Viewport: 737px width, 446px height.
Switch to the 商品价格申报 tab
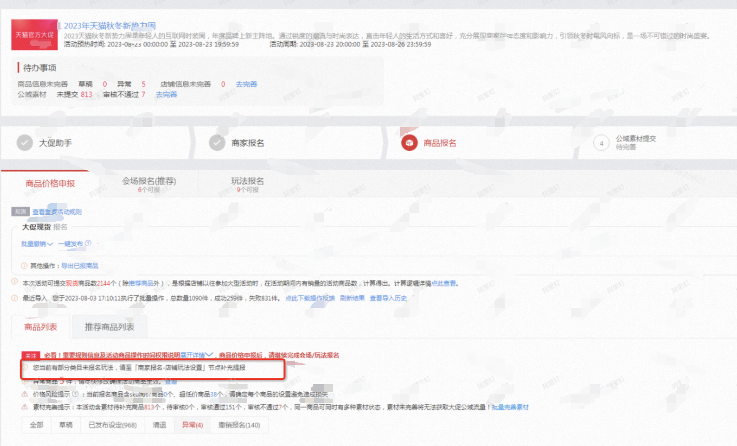tap(50, 183)
